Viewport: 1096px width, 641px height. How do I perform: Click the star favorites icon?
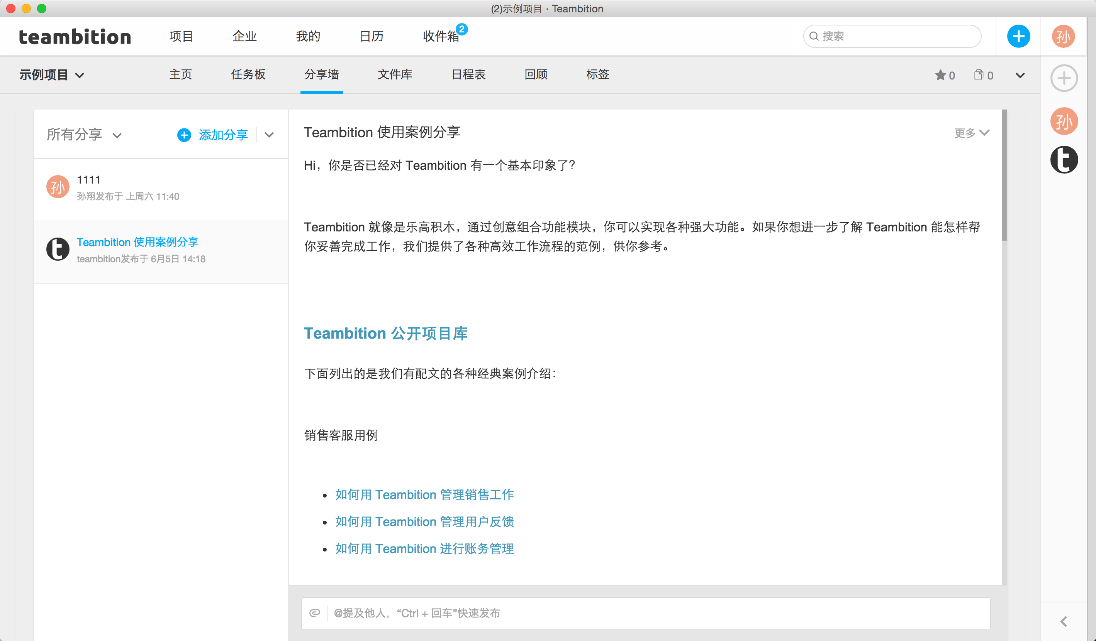tap(940, 75)
